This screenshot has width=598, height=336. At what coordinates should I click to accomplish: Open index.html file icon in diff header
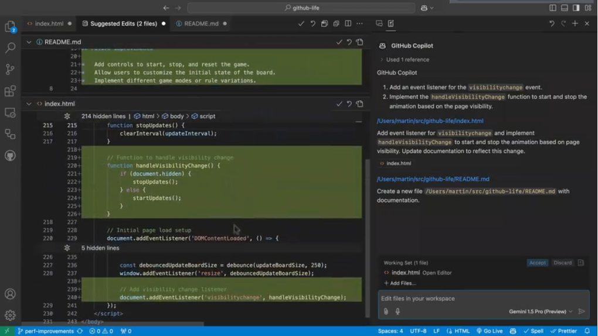tap(359, 104)
